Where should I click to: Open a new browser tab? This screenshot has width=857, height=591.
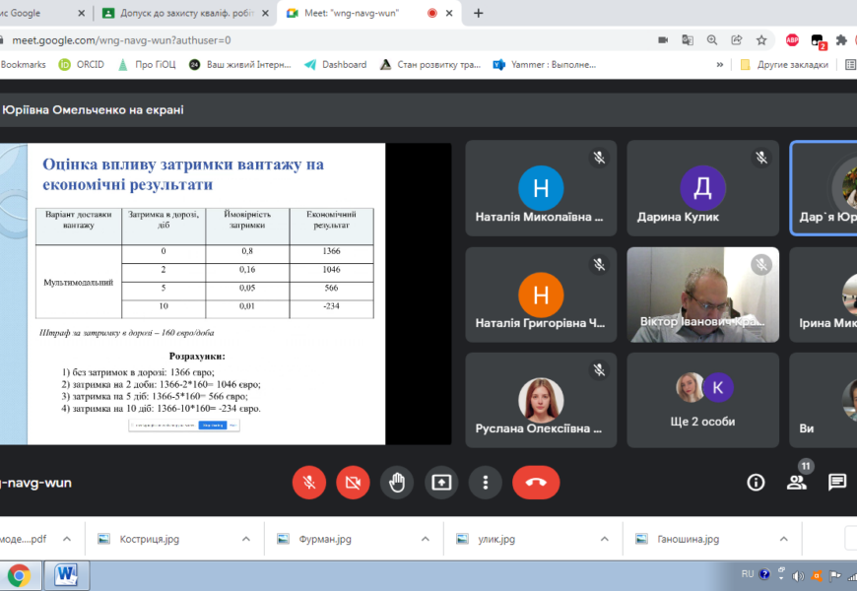[479, 13]
